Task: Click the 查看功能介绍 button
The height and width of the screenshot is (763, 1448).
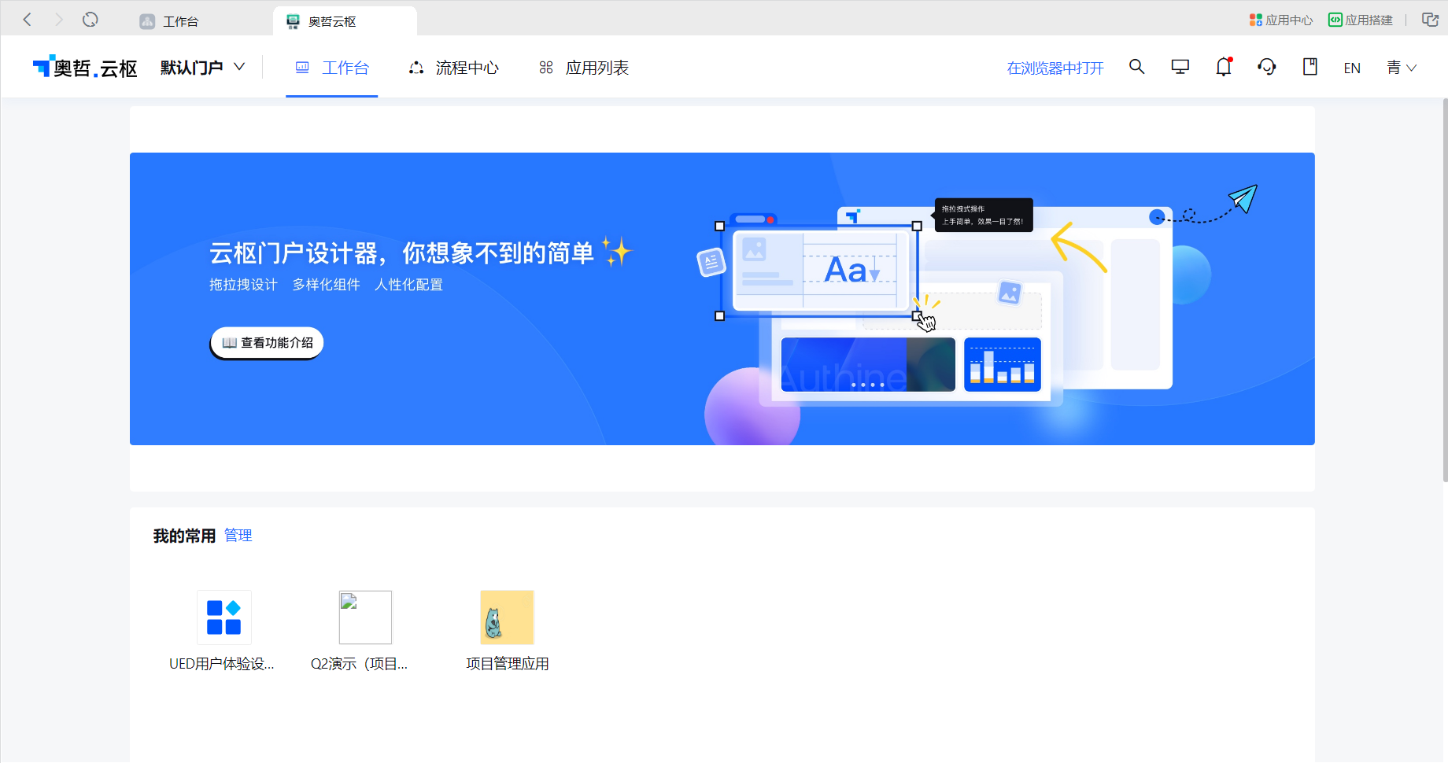Action: (267, 343)
